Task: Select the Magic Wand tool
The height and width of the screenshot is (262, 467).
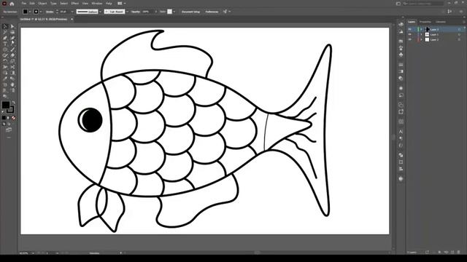Action: click(x=5, y=32)
